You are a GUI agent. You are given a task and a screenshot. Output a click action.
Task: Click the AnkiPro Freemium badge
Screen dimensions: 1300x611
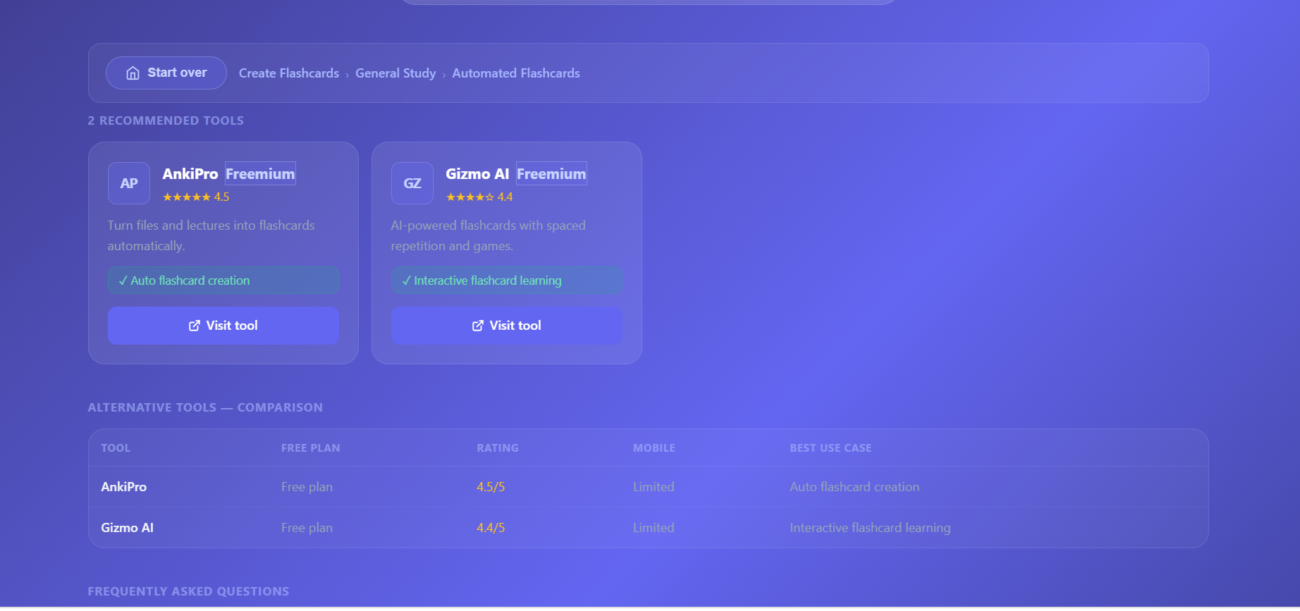(x=260, y=174)
